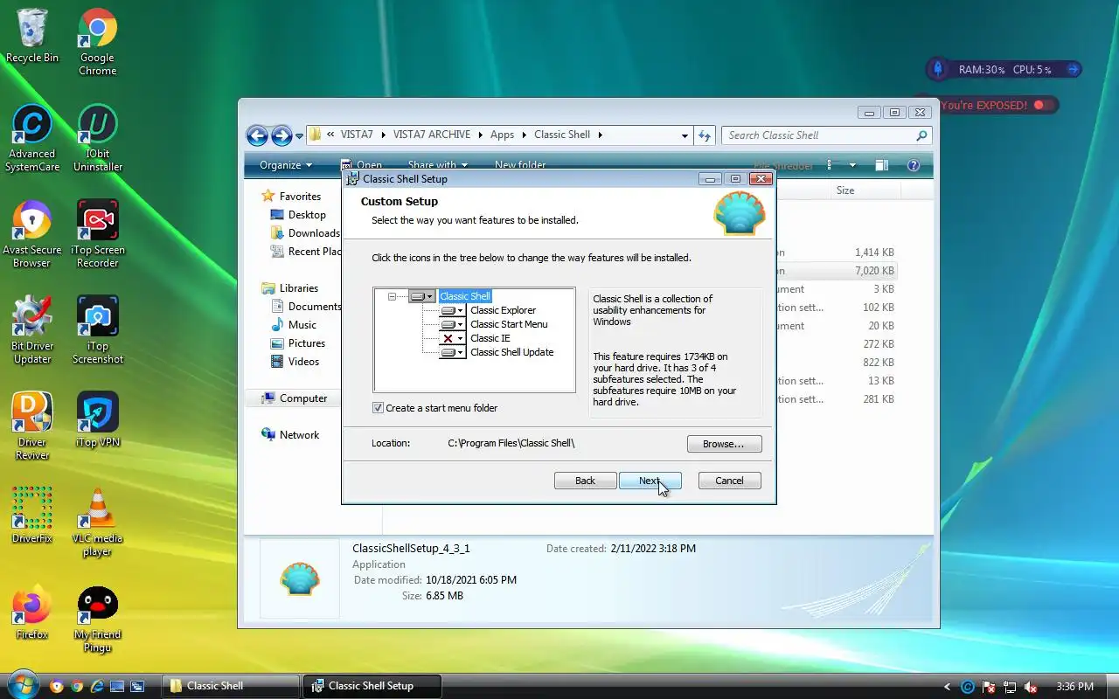Image resolution: width=1119 pixels, height=699 pixels.
Task: Open the IObit Uninstaller desktop shortcut
Action: pyautogui.click(x=97, y=138)
